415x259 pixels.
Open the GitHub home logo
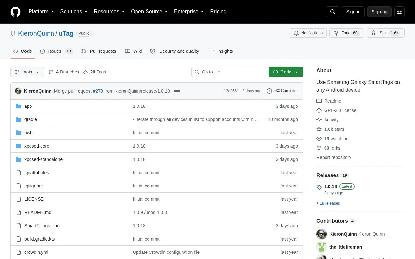[16, 12]
